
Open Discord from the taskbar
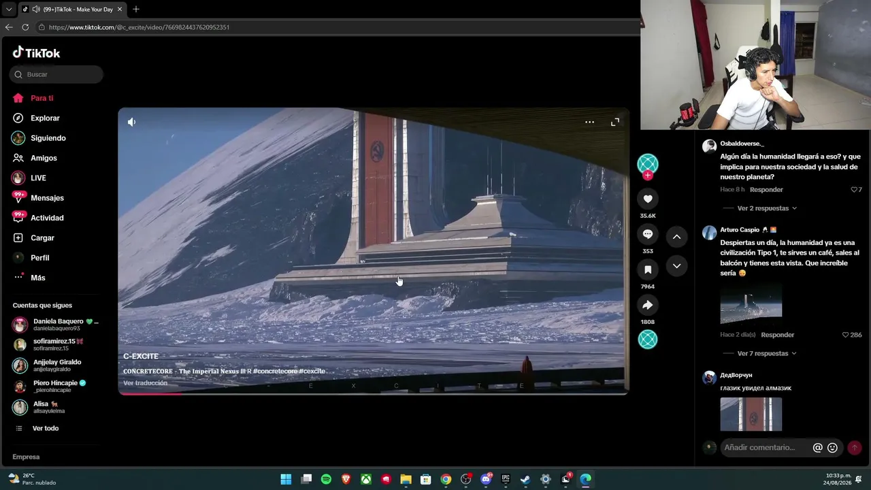[x=486, y=479]
